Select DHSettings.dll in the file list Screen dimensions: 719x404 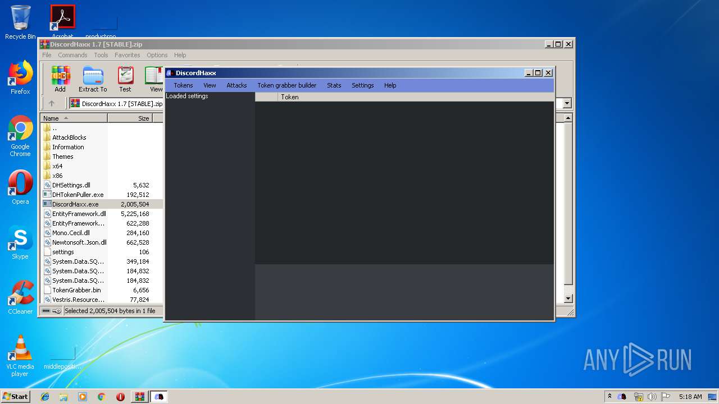click(71, 185)
